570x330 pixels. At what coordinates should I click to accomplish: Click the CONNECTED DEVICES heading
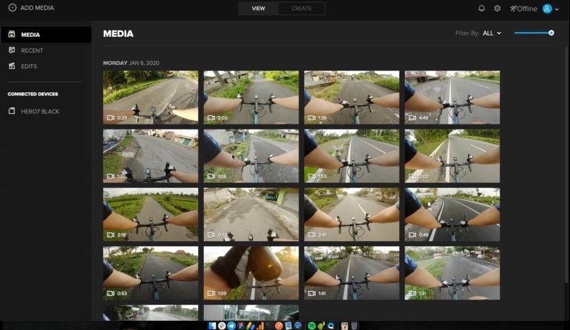tap(33, 94)
